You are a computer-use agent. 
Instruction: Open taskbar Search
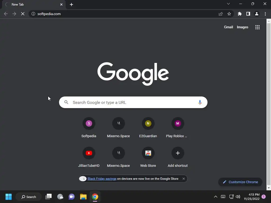[29, 197]
